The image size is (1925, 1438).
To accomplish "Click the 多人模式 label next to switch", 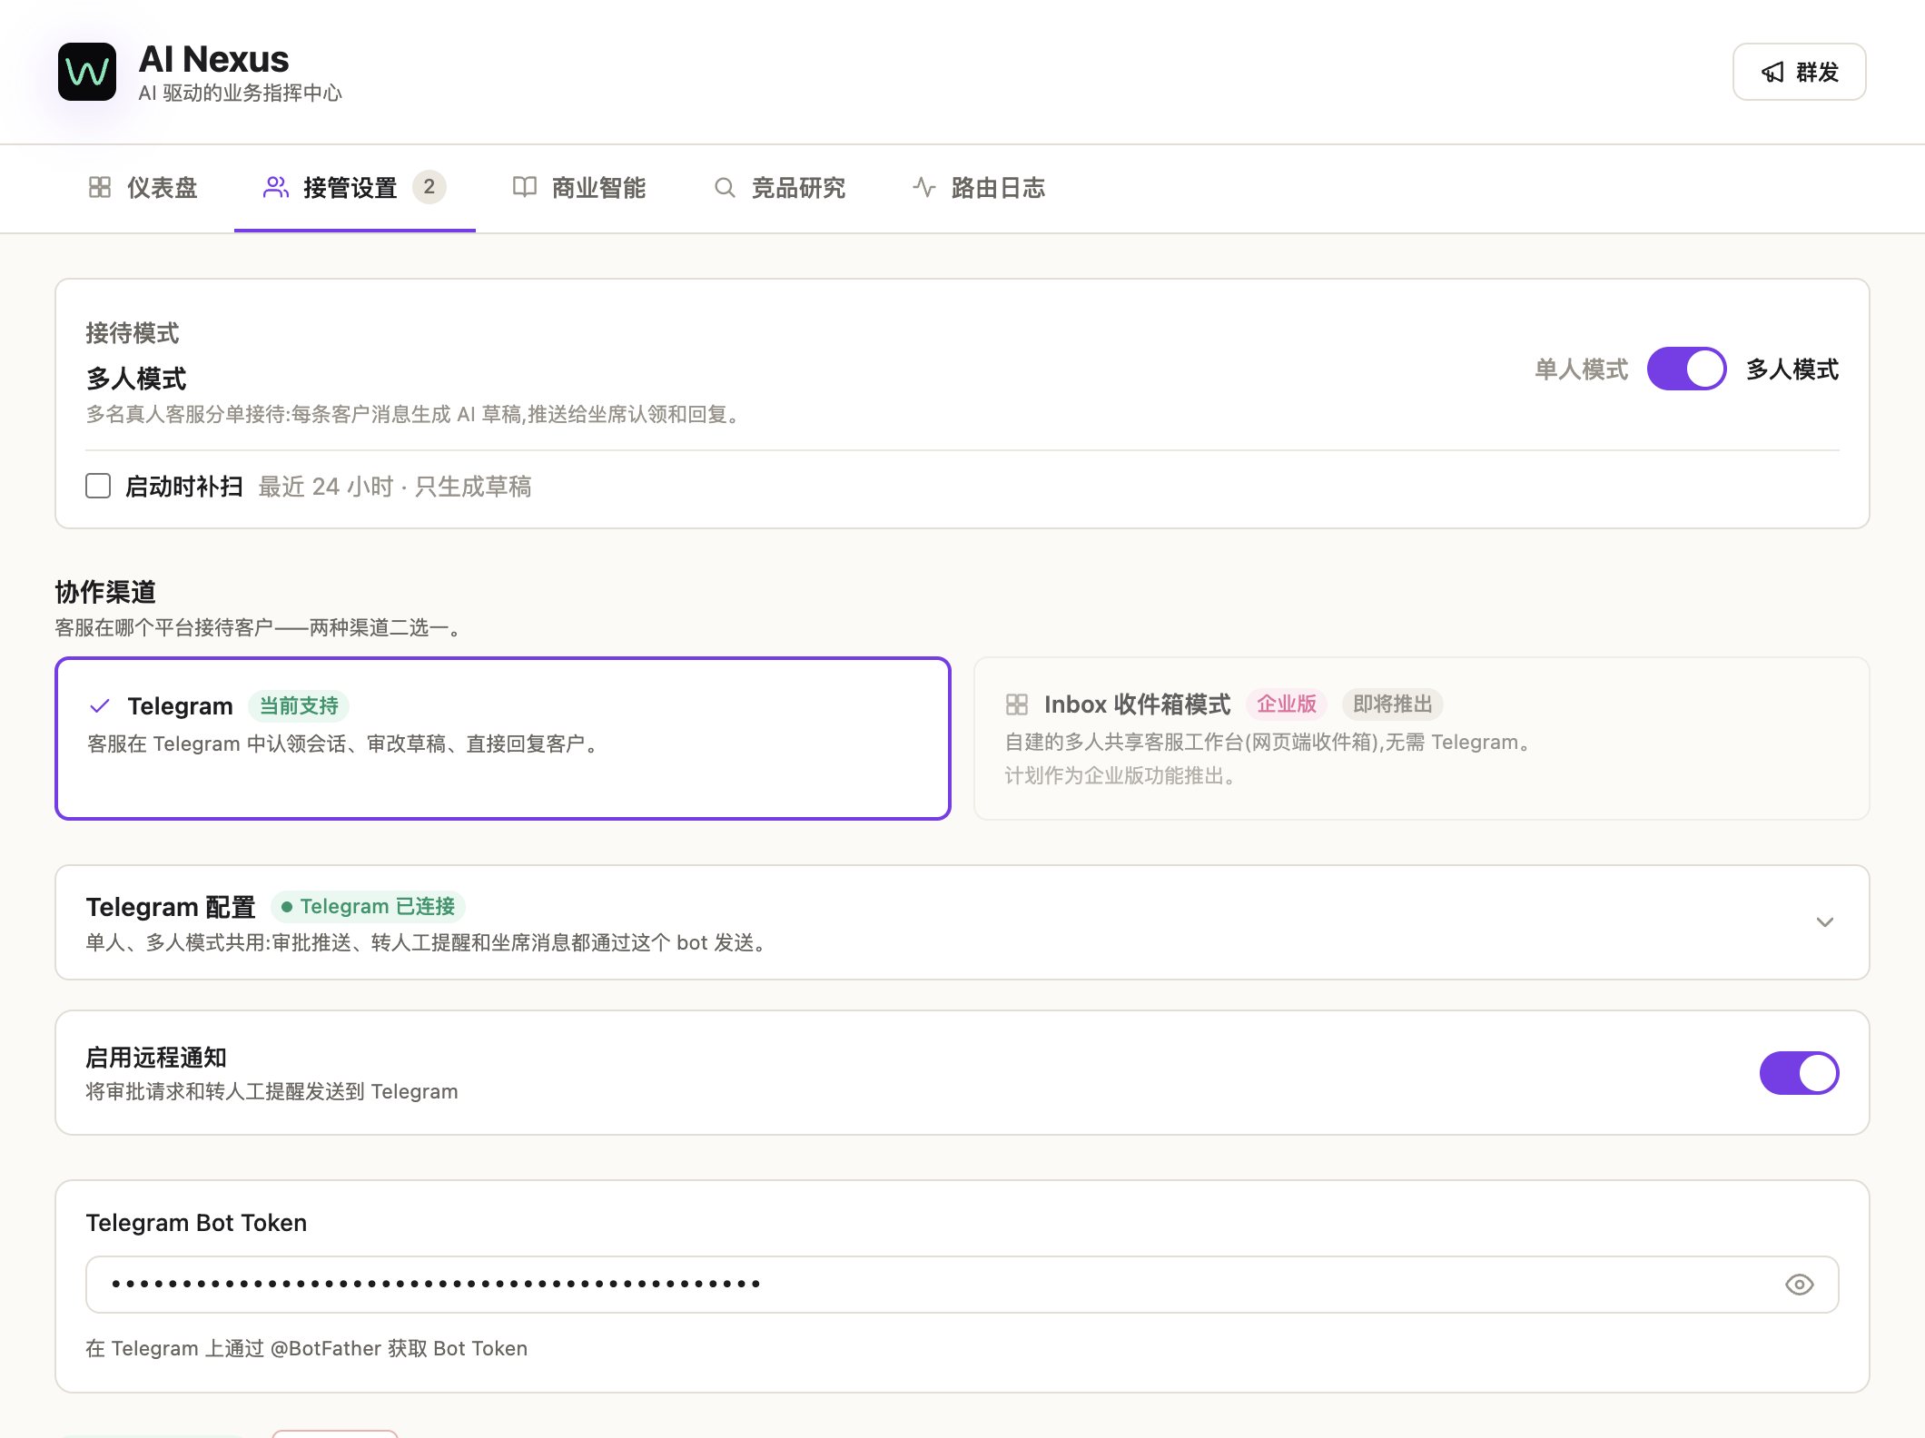I will (1792, 369).
